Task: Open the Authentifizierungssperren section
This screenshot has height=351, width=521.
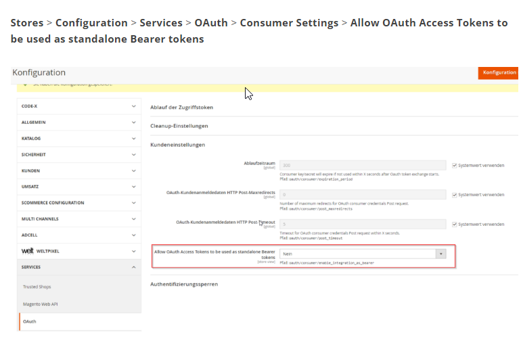Action: [184, 284]
